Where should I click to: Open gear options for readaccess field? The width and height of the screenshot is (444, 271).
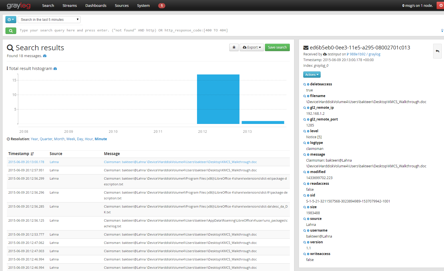308,184
